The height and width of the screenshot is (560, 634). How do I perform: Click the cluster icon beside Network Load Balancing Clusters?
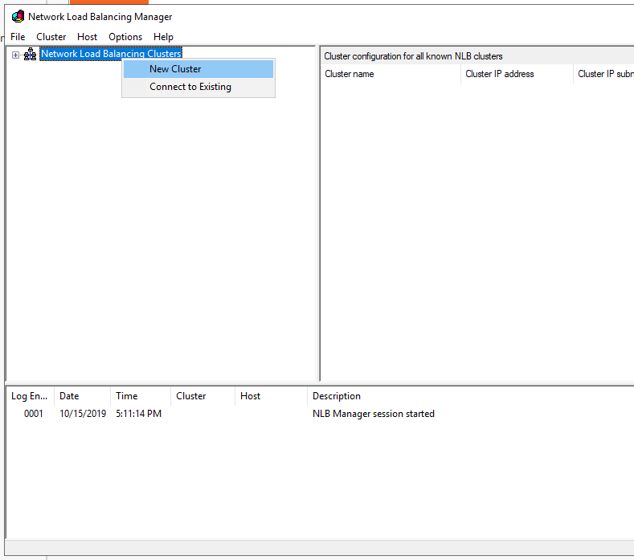click(30, 55)
